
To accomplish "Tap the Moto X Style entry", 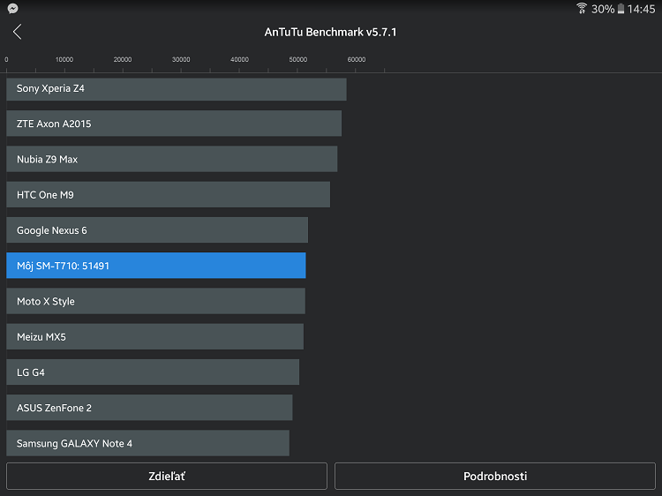I will [155, 302].
